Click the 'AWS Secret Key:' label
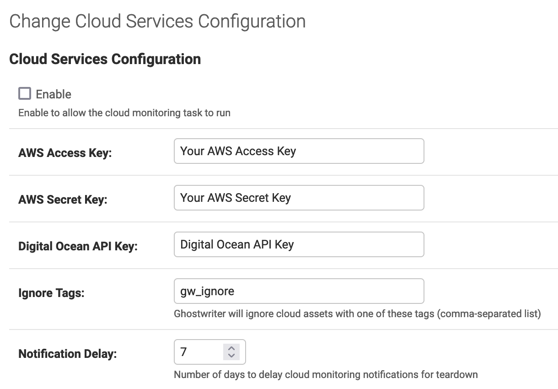 tap(63, 200)
